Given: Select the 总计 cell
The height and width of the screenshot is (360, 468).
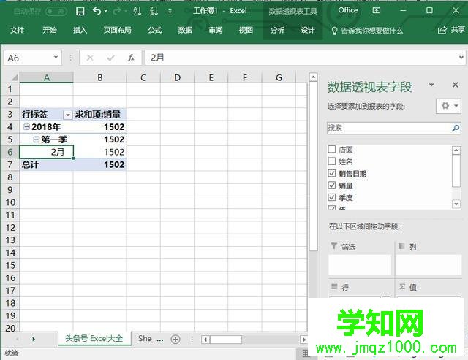Looking at the screenshot, I should [x=46, y=164].
